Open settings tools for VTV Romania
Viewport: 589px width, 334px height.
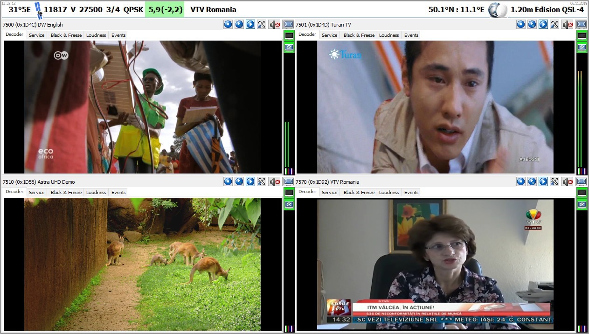554,181
